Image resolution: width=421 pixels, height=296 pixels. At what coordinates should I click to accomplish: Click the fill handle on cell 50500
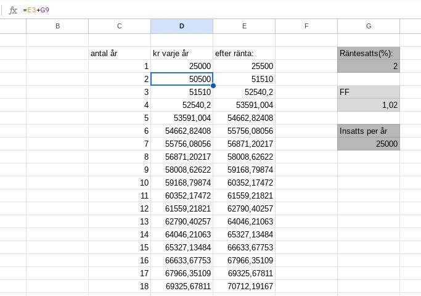[x=213, y=86]
